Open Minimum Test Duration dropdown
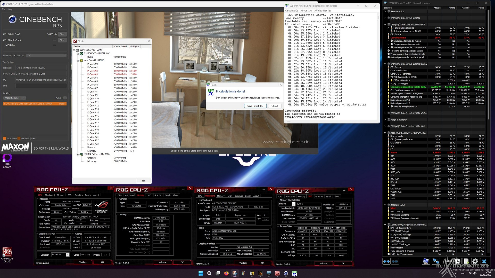495x278 pixels. coord(47,55)
